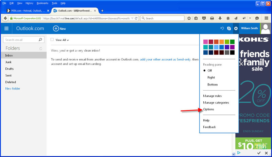Open the Bookmarks menu
Screen dimensions: 272x157
[x=42, y=3]
